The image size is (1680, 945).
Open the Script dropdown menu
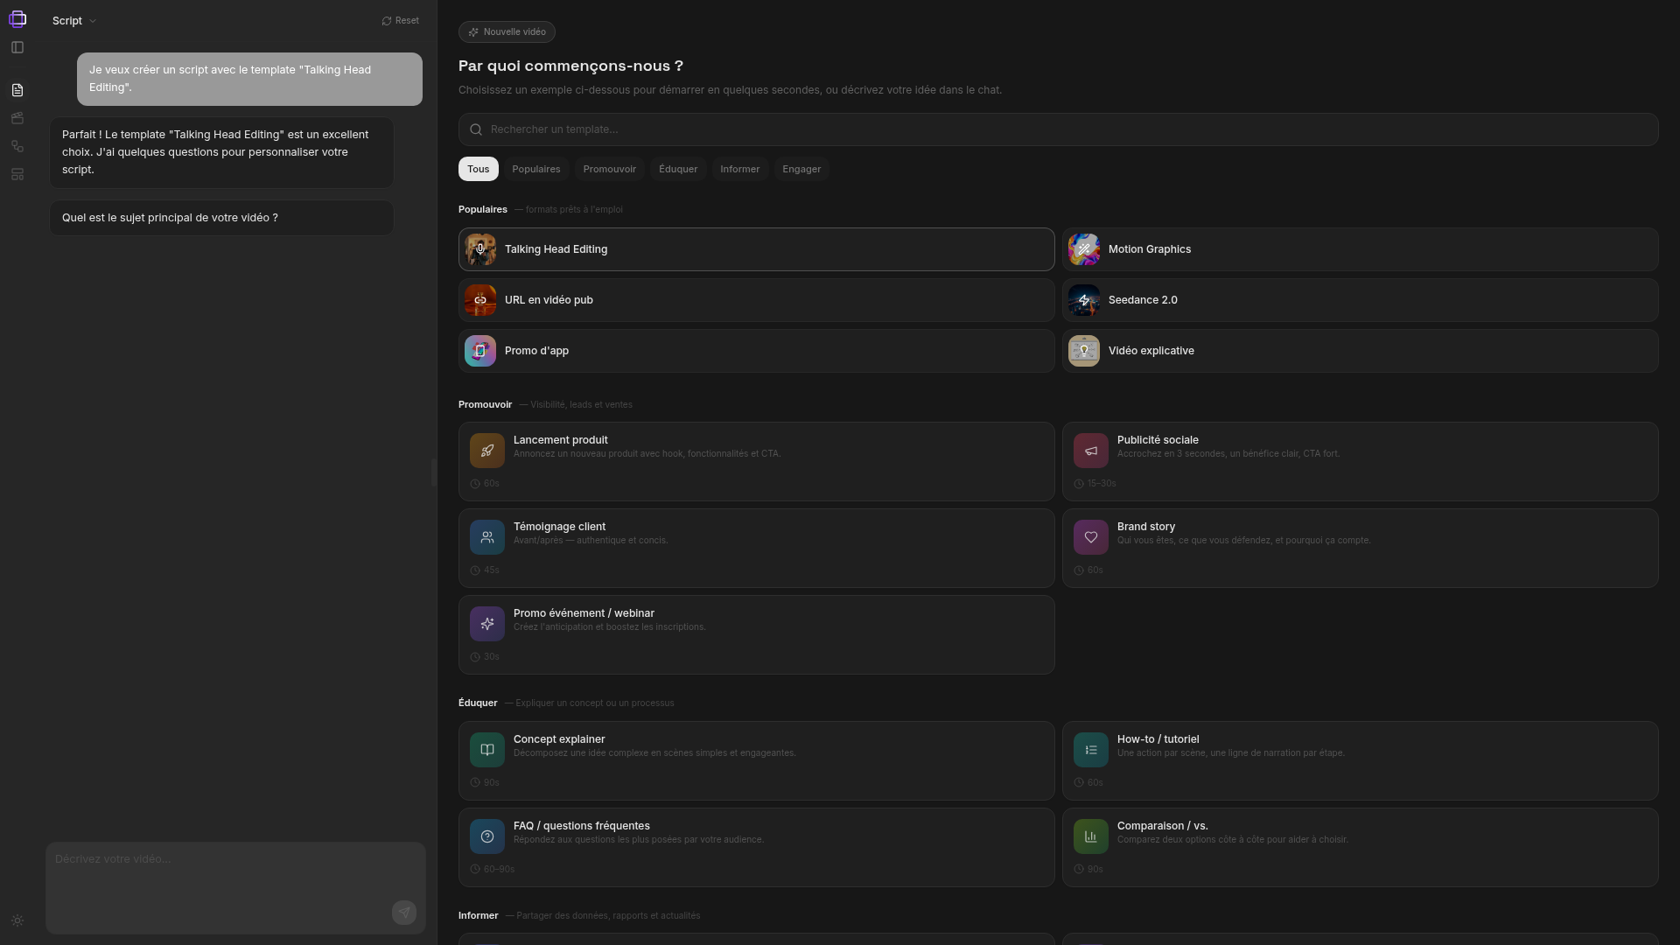pyautogui.click(x=74, y=21)
